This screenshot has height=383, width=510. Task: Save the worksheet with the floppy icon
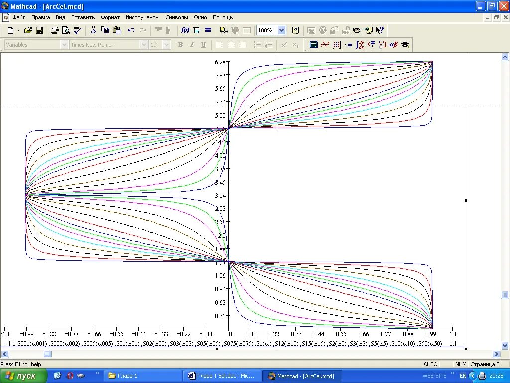[39, 30]
